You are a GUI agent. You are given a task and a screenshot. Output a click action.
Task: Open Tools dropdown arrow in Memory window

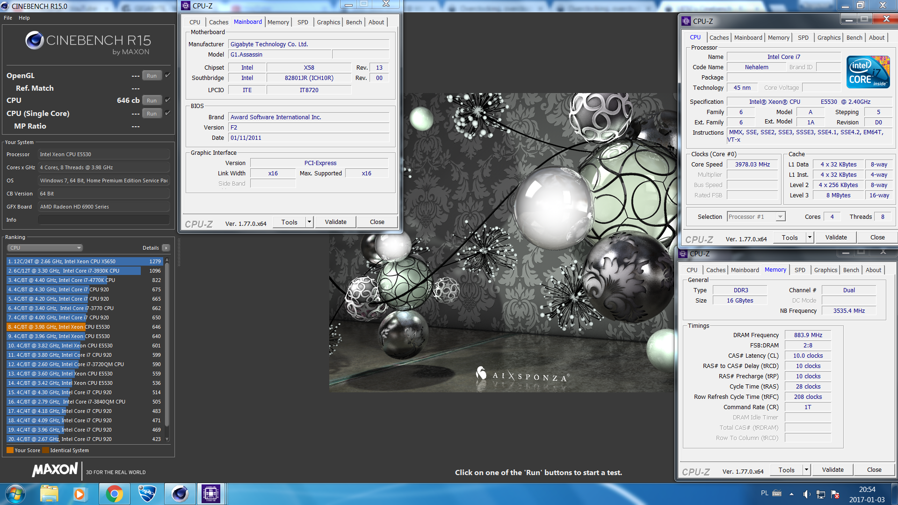click(x=806, y=470)
